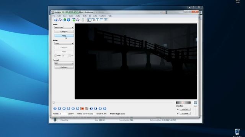
Task: Go to the previous frame
Action: [64, 108]
